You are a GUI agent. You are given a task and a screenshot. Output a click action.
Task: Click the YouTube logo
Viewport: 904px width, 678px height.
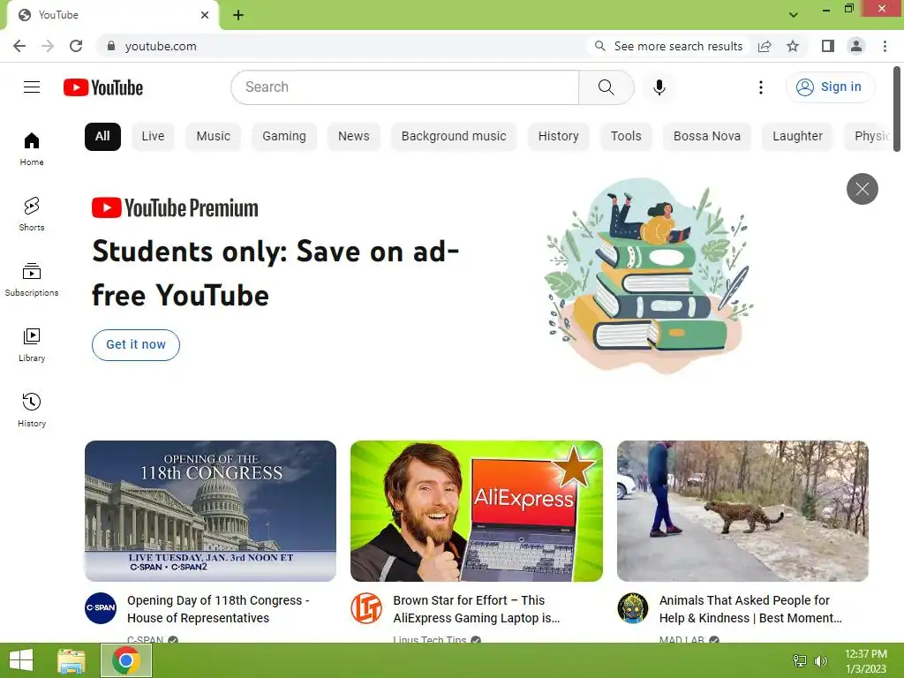tap(103, 87)
